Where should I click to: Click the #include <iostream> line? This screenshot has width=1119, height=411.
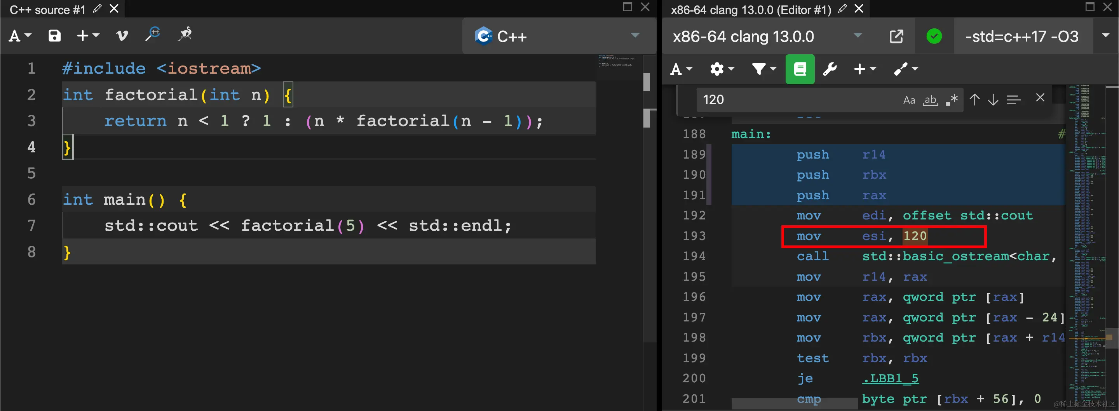(161, 69)
